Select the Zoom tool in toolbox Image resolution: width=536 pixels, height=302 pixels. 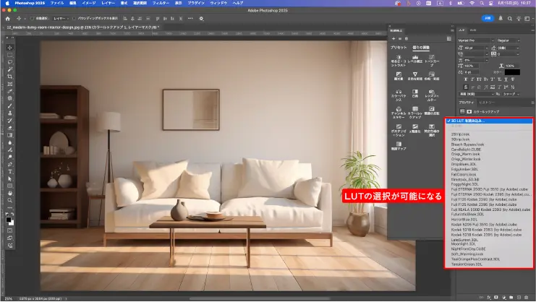point(10,200)
